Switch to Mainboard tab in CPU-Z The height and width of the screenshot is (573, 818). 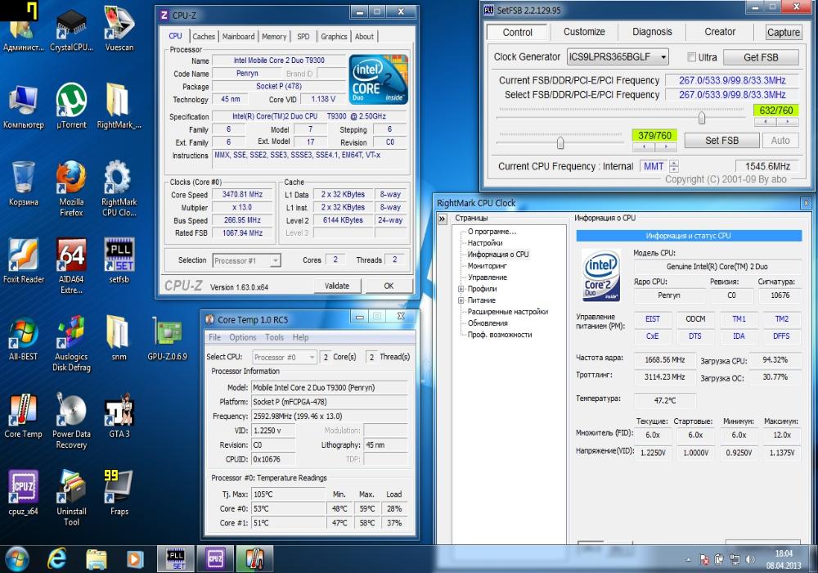tap(238, 37)
